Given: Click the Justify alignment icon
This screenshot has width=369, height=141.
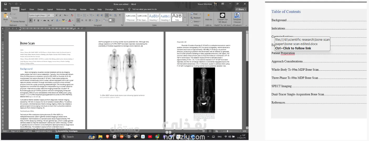Looking at the screenshot, I should pos(90,20).
